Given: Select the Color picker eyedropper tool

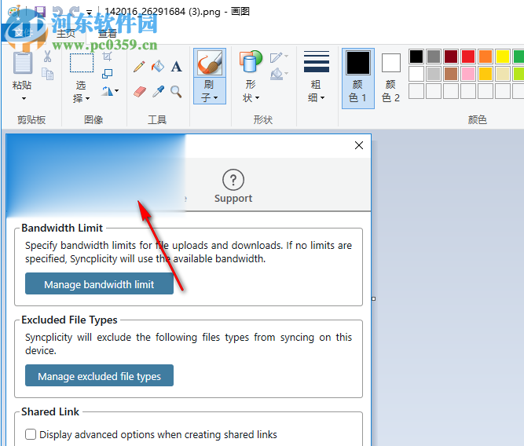Looking at the screenshot, I should [x=158, y=91].
